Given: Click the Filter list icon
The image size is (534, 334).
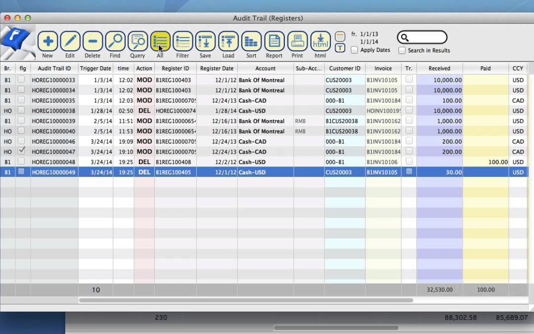Looking at the screenshot, I should point(183,41).
